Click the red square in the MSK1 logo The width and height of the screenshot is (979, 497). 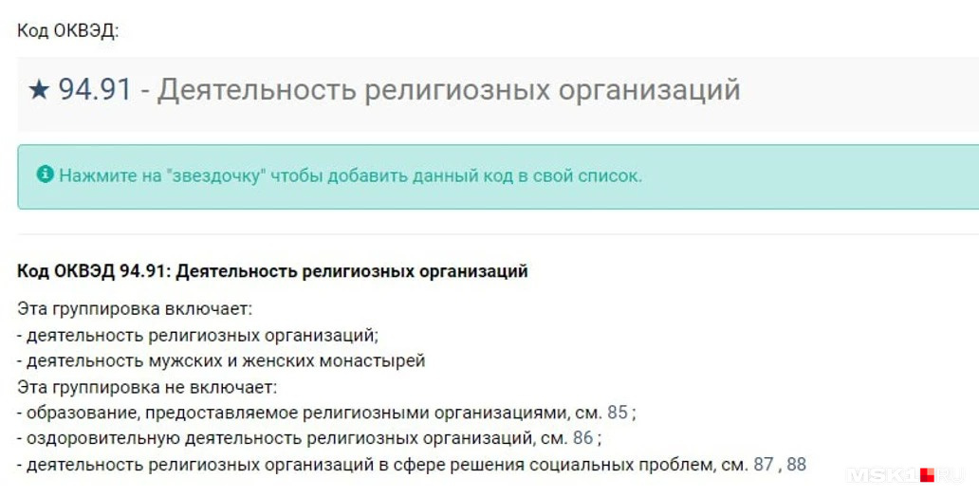(927, 475)
